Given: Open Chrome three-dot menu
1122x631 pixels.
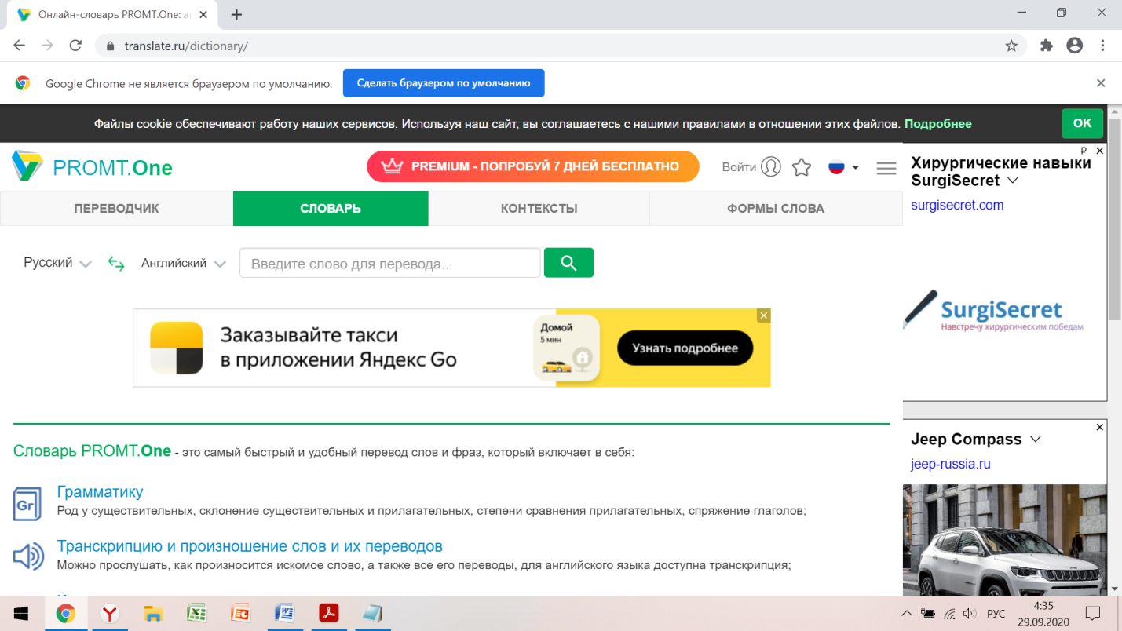Looking at the screenshot, I should click(1104, 46).
